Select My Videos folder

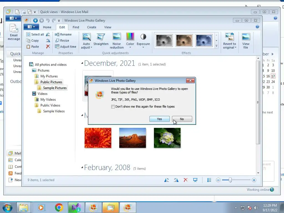(45, 100)
